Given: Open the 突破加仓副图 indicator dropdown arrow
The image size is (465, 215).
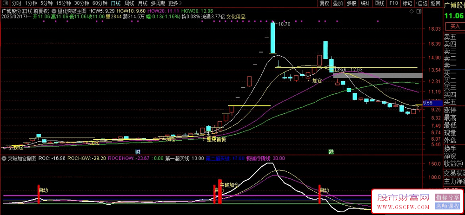Looking at the screenshot, I should click(4, 158).
